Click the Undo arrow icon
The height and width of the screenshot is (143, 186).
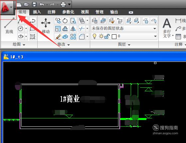tap(42, 5)
